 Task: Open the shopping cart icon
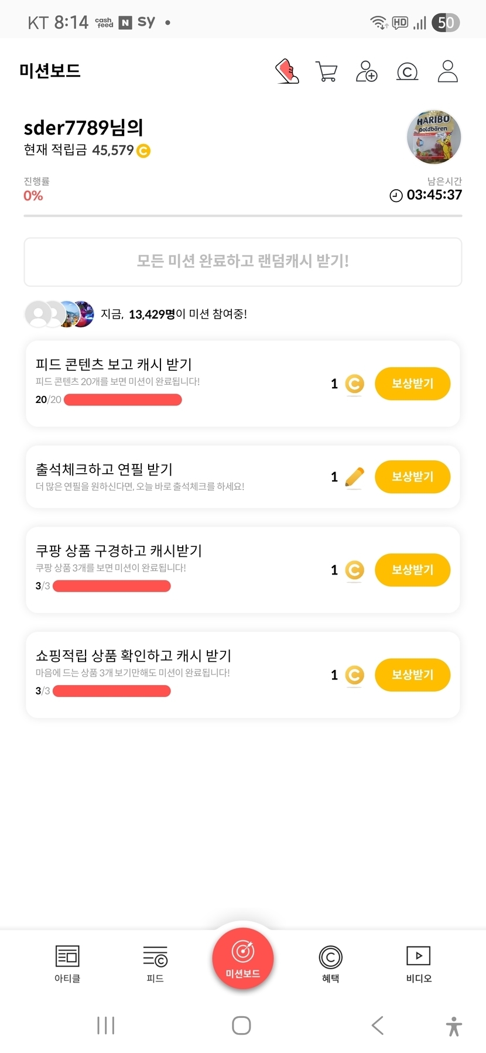tap(326, 71)
